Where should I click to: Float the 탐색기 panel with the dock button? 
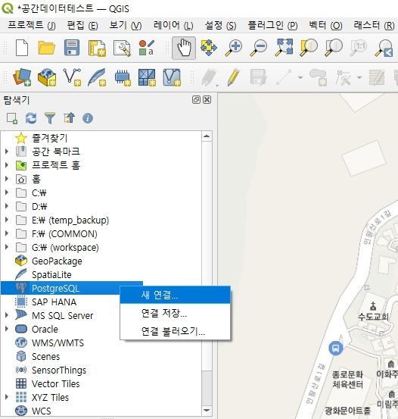pyautogui.click(x=196, y=100)
